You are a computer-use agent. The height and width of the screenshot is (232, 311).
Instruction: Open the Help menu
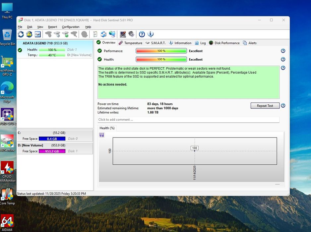click(x=88, y=27)
